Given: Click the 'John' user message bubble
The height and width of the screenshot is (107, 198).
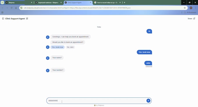Looking at the screenshot, I should point(148,63).
